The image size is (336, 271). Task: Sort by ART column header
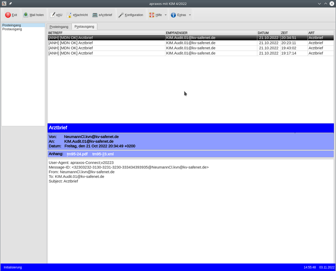pos(321,33)
